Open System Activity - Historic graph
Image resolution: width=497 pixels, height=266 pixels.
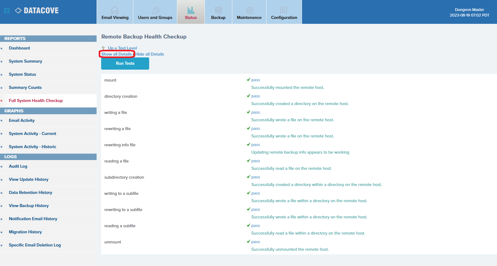click(32, 147)
